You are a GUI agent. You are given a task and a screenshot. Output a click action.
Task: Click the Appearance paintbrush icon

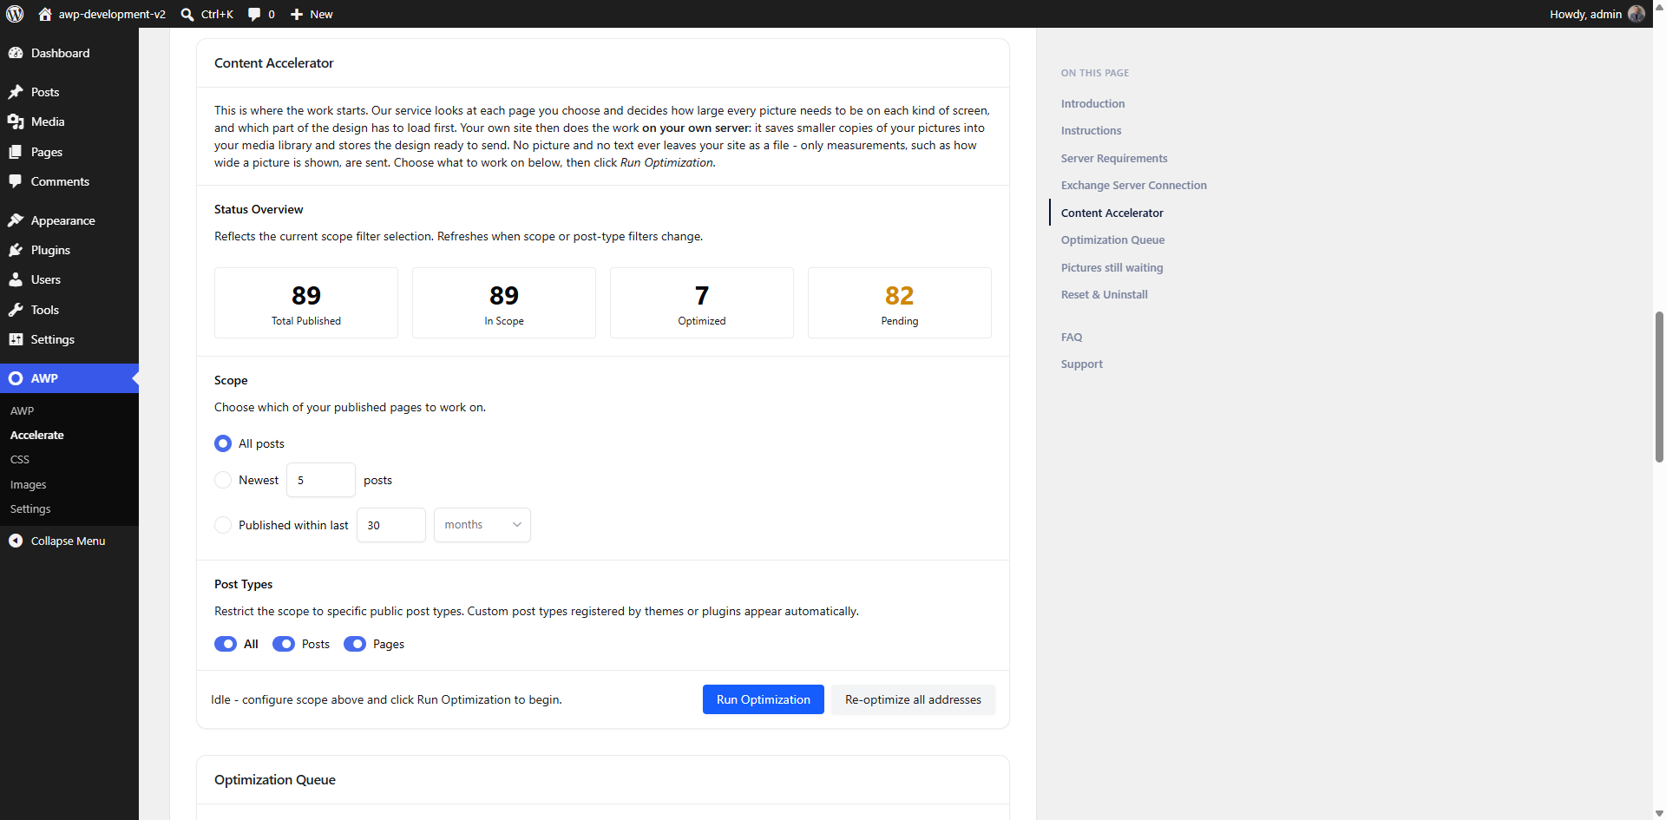(x=16, y=220)
